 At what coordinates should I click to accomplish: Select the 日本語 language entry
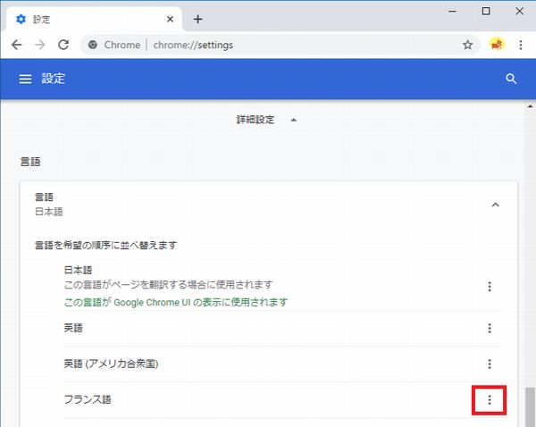point(78,270)
